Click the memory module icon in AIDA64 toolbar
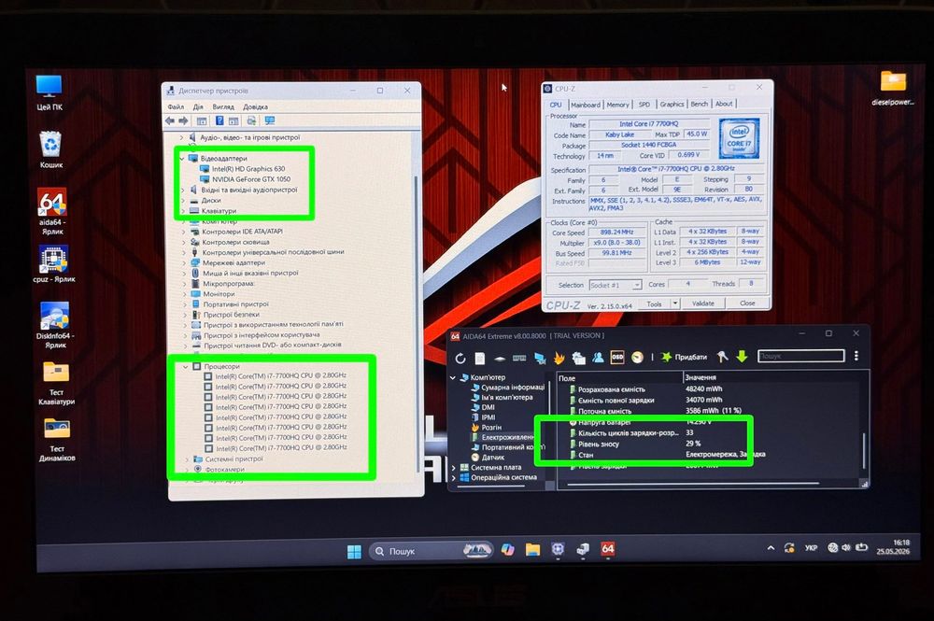 (x=519, y=358)
